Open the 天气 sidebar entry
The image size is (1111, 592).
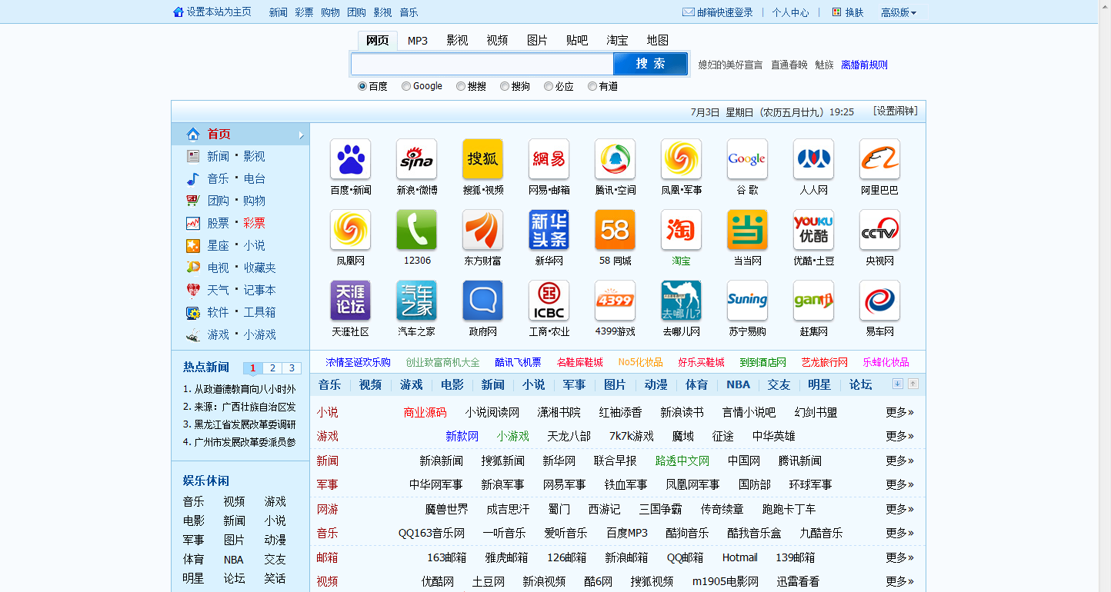tap(218, 290)
